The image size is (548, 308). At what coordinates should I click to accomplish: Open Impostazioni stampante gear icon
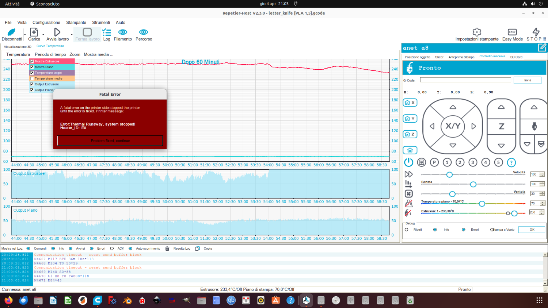(x=477, y=32)
